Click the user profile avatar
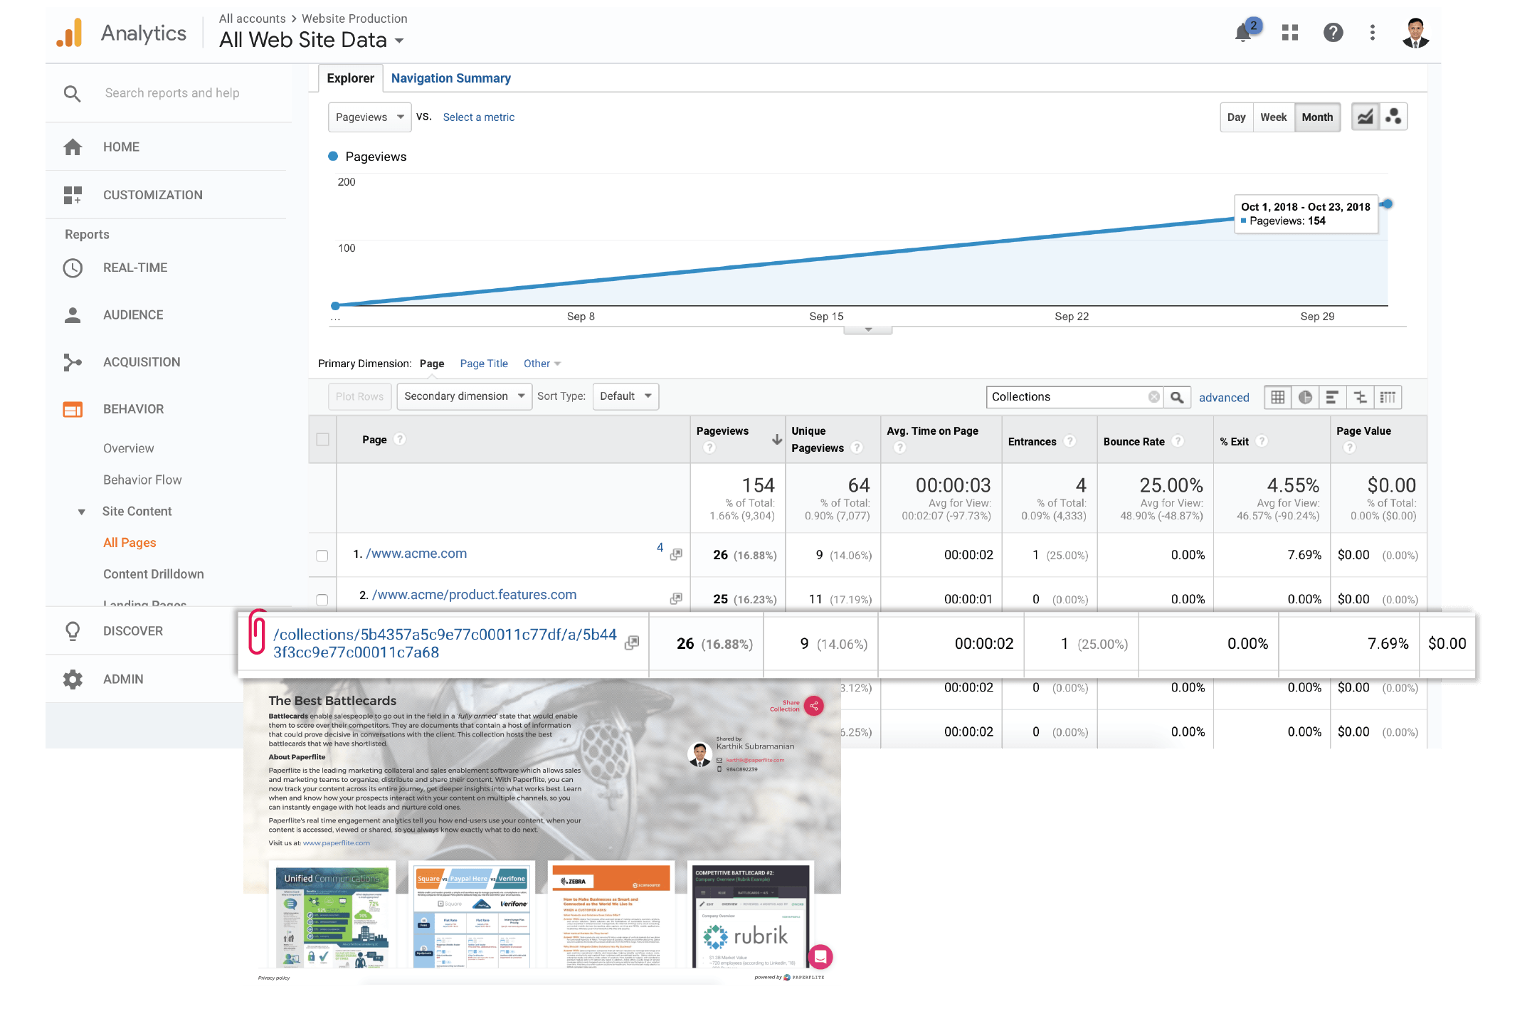 pos(1415,33)
